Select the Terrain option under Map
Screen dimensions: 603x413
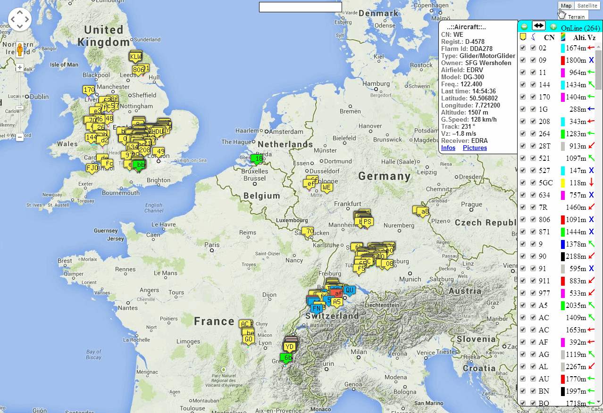576,17
